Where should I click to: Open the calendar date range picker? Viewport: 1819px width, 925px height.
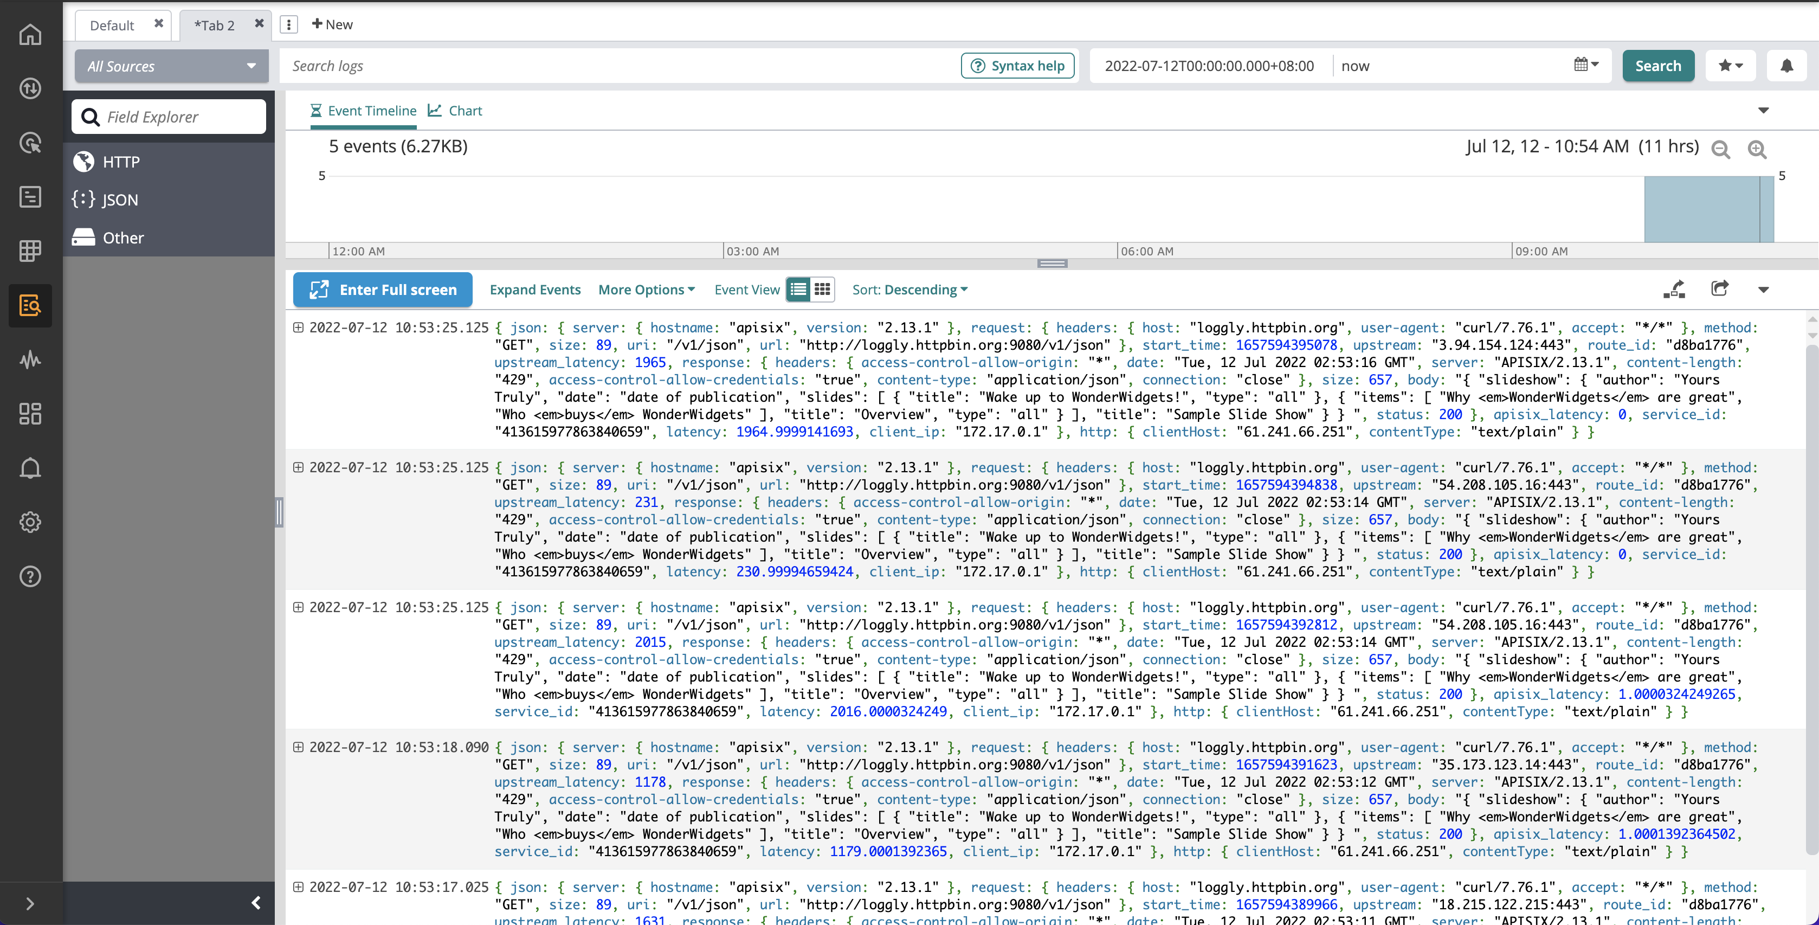[x=1586, y=65]
